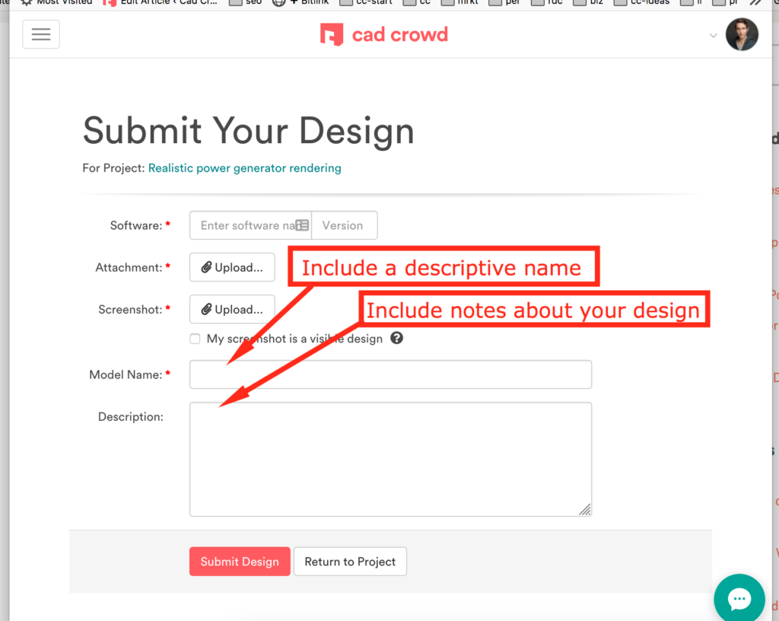
Task: Open the hamburger navigation menu
Action: pos(40,34)
